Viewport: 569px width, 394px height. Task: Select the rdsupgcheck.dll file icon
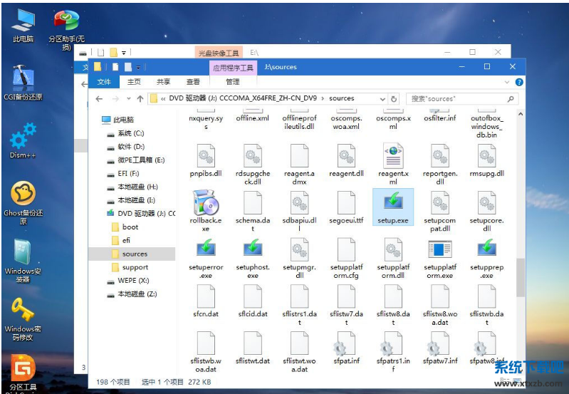(253, 155)
